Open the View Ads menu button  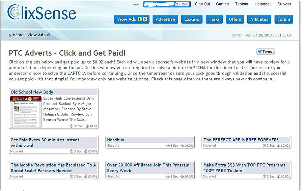pyautogui.click(x=132, y=19)
